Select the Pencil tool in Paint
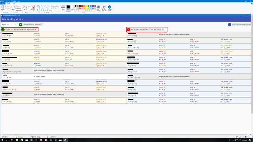 click(x=24, y=7)
